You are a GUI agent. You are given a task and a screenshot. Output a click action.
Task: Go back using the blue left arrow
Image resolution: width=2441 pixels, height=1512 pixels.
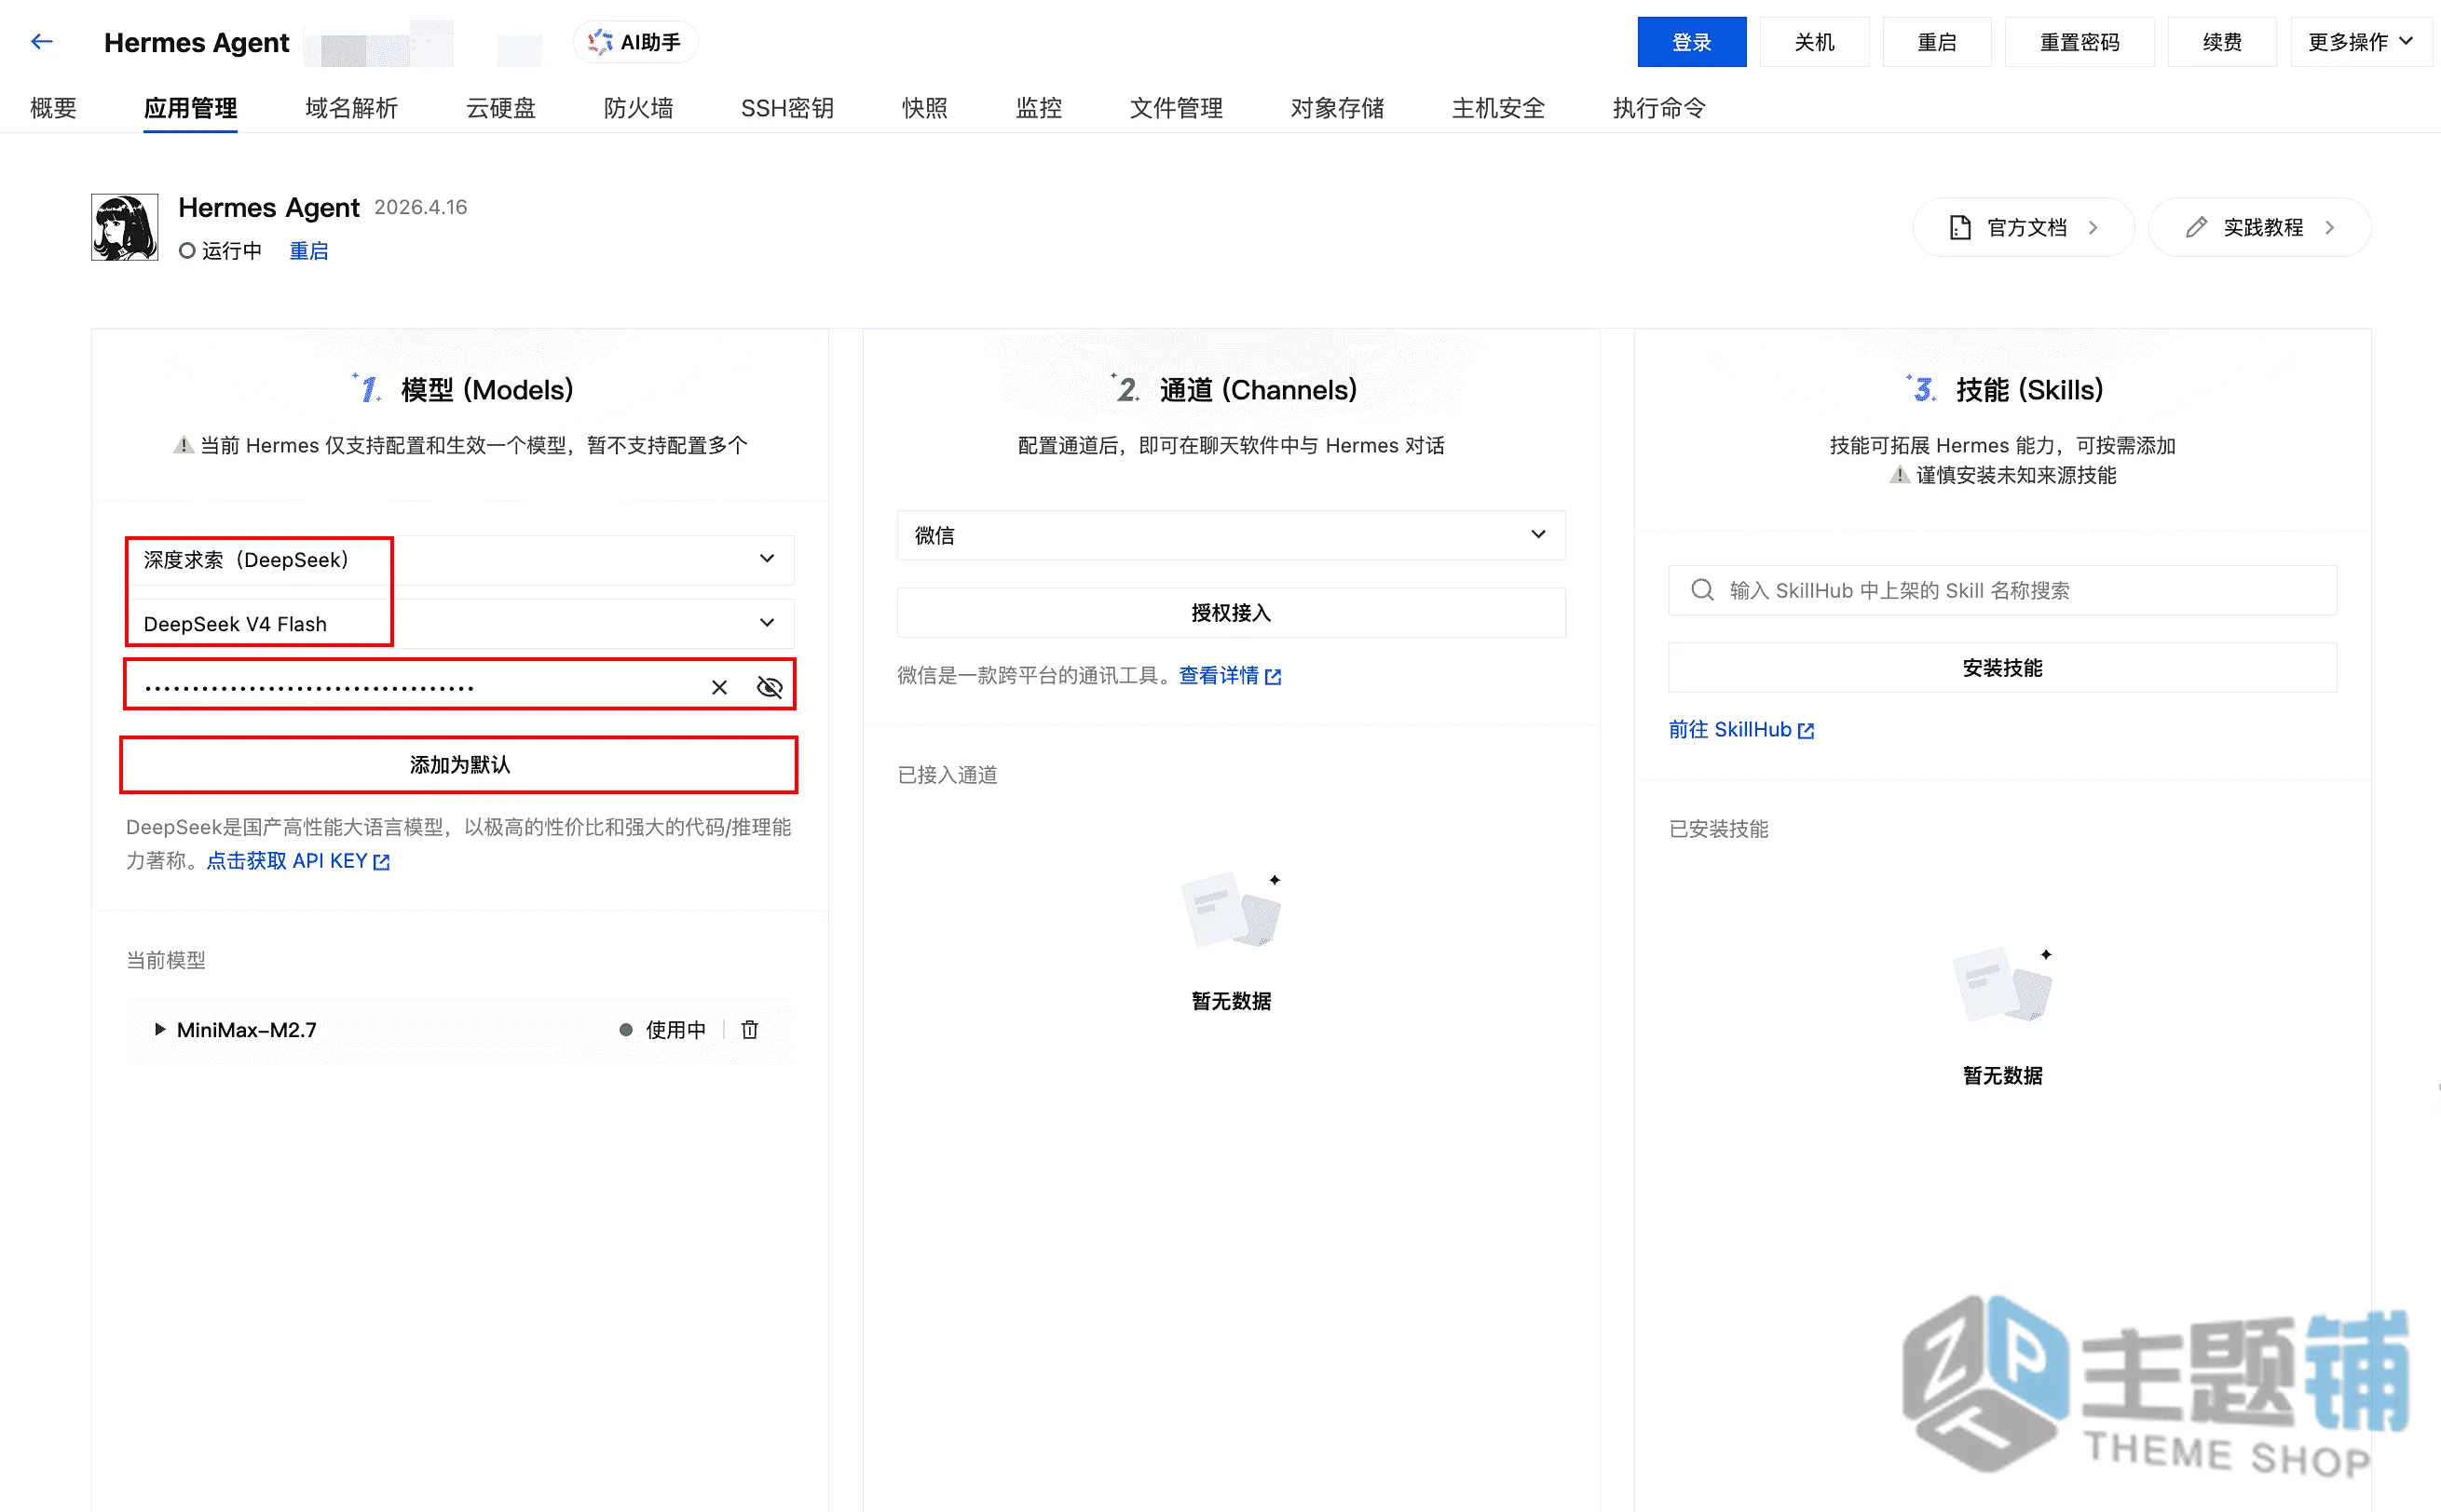pyautogui.click(x=41, y=42)
